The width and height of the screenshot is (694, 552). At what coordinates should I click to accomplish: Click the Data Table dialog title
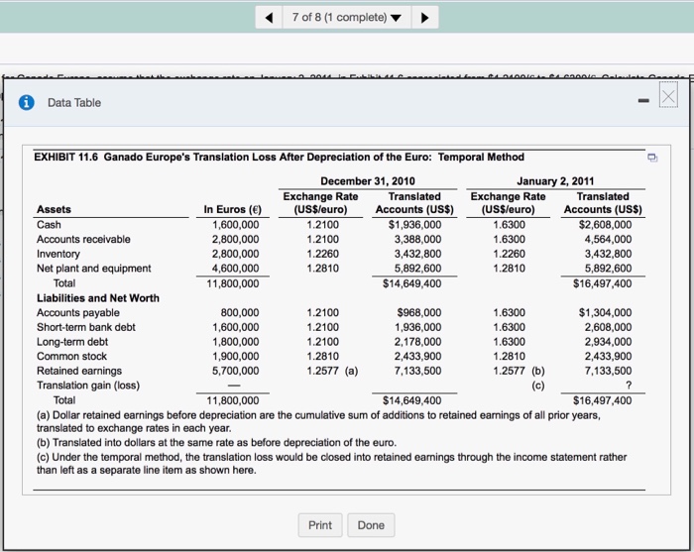[74, 103]
